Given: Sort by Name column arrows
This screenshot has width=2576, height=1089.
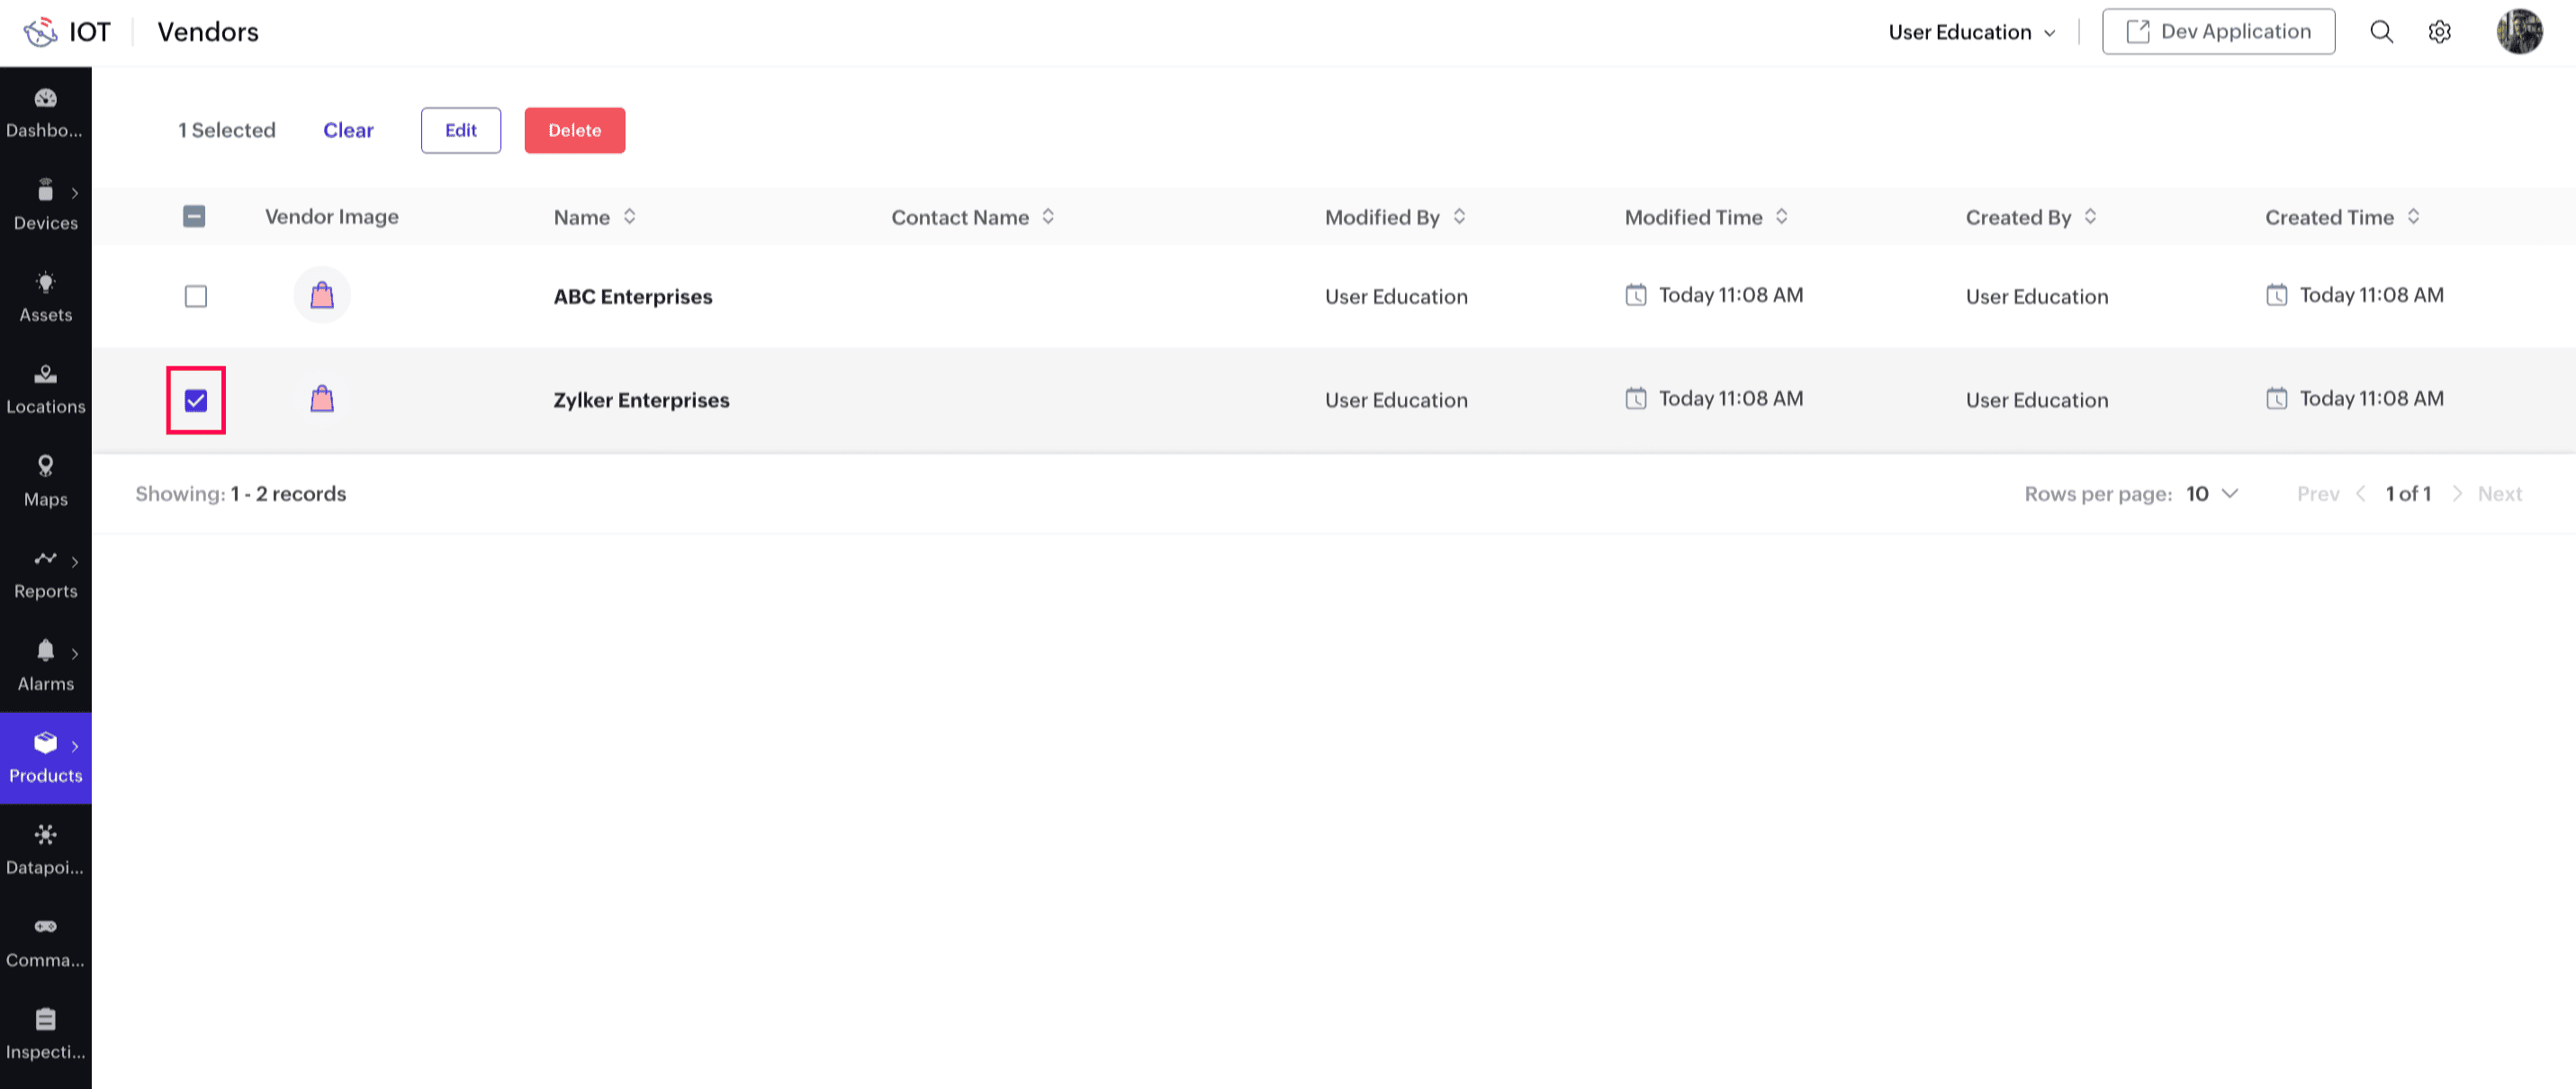Looking at the screenshot, I should (x=629, y=217).
